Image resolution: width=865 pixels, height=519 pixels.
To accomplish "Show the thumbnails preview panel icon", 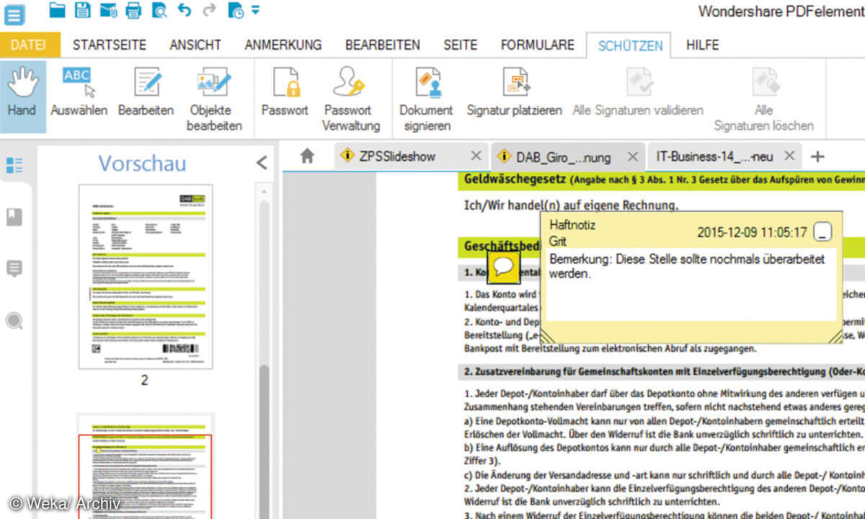I will 14,164.
